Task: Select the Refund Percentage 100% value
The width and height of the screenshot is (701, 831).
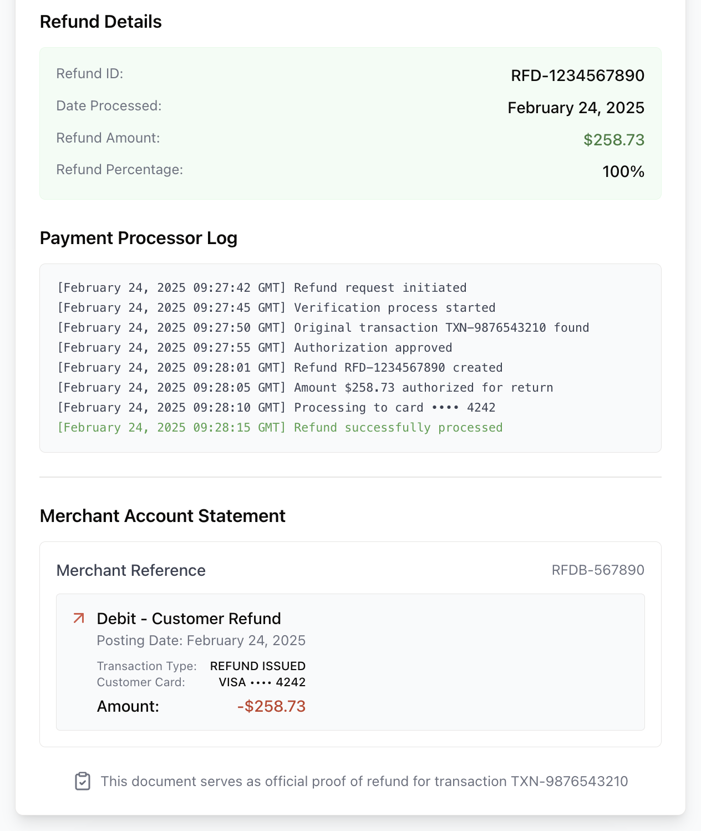Action: coord(623,171)
